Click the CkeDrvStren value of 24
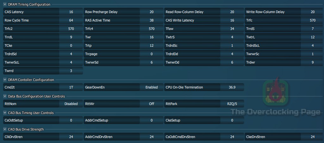324x143 pixels. (312, 137)
